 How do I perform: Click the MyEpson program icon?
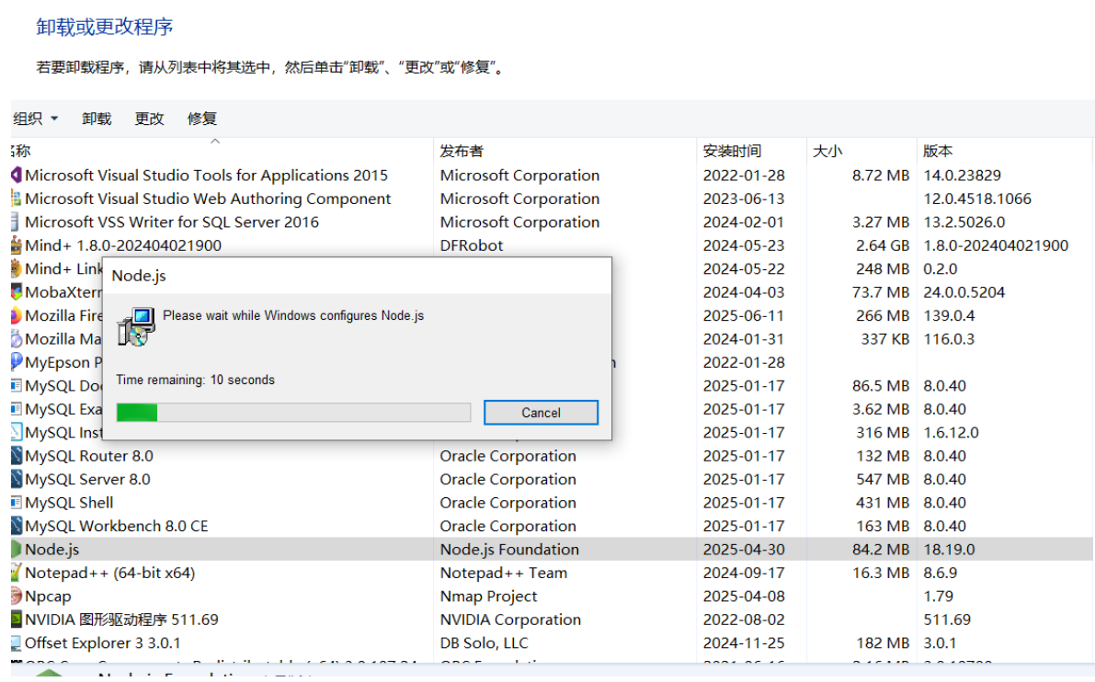pos(16,362)
